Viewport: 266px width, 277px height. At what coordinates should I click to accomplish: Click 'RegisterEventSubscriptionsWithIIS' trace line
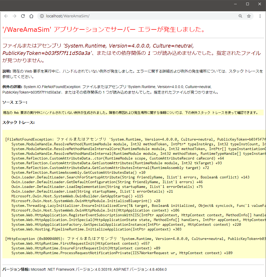(139, 215)
